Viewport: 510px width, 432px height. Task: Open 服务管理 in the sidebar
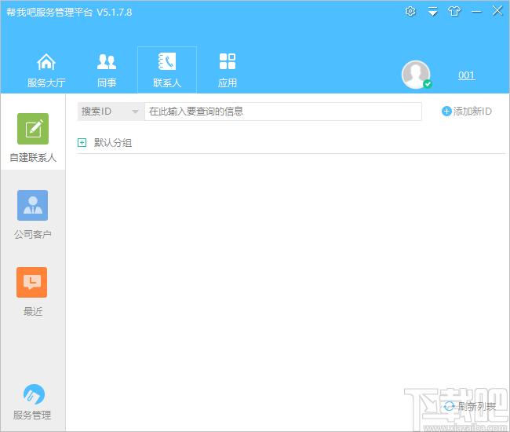[x=33, y=402]
